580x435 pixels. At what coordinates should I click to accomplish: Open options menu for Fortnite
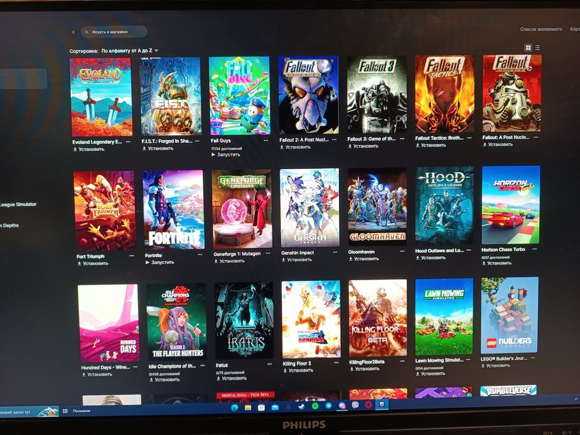pyautogui.click(x=200, y=255)
